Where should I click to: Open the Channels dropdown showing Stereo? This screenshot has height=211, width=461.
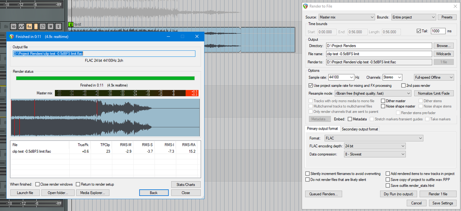coord(392,77)
